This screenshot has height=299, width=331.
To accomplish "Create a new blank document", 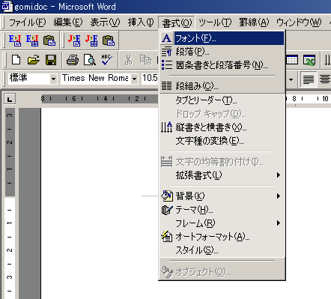I will (16, 60).
